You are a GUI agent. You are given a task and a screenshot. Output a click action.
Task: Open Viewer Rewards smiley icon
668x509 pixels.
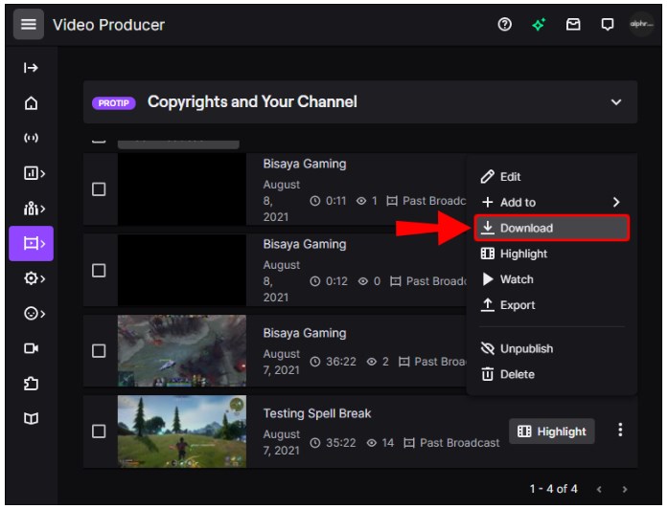34,314
